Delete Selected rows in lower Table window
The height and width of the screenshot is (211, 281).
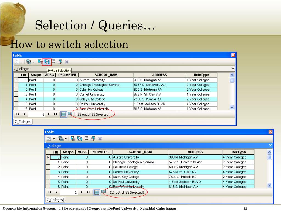100,138
